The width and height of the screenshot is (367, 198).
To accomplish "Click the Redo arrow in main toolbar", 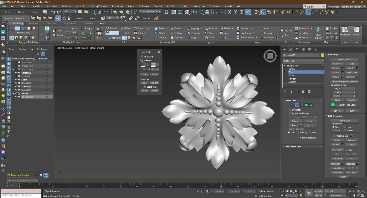I will click(x=59, y=12).
